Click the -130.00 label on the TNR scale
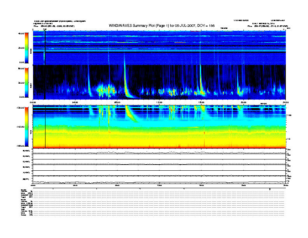308x238 pixels. tap(21, 108)
